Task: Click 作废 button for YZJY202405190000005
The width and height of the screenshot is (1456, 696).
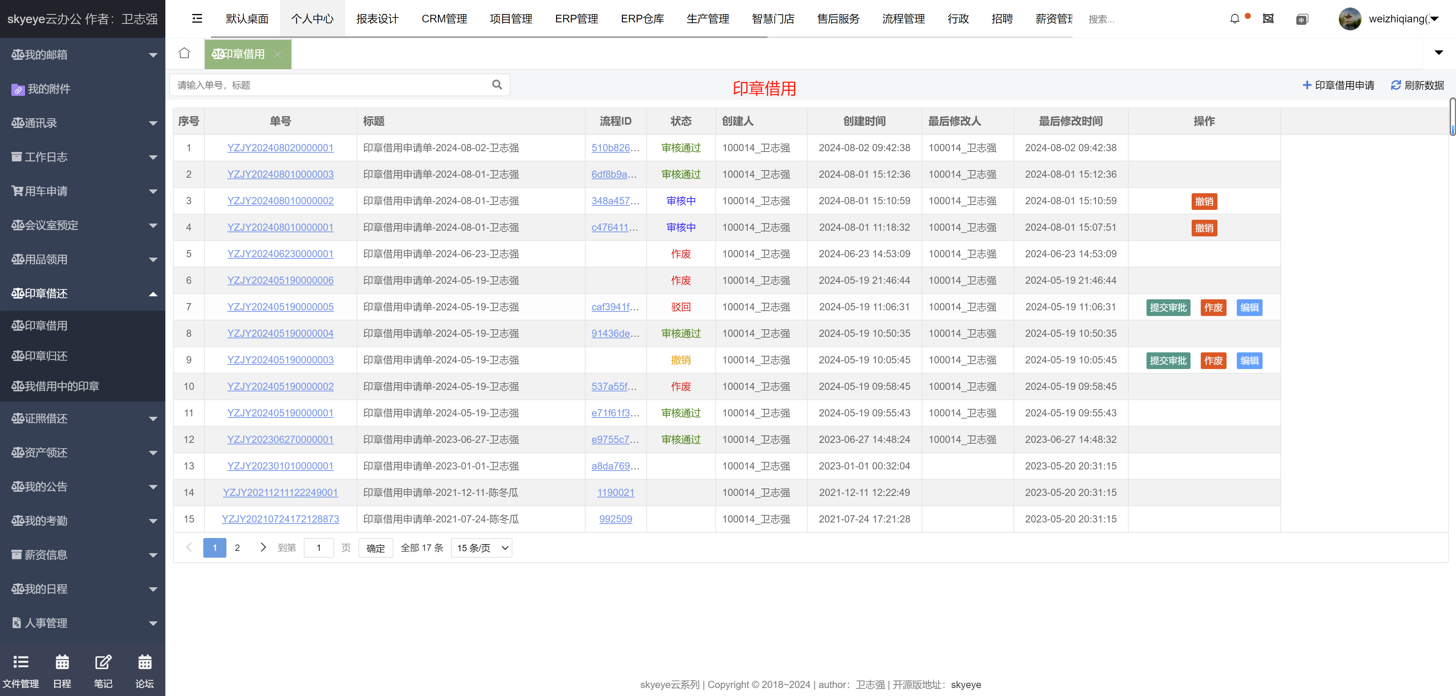Action: pos(1213,308)
